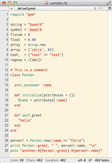Screen dimensions: 112x163
Task: Click the vertical scrollbar track on the right edge
Action: click(110, 84)
